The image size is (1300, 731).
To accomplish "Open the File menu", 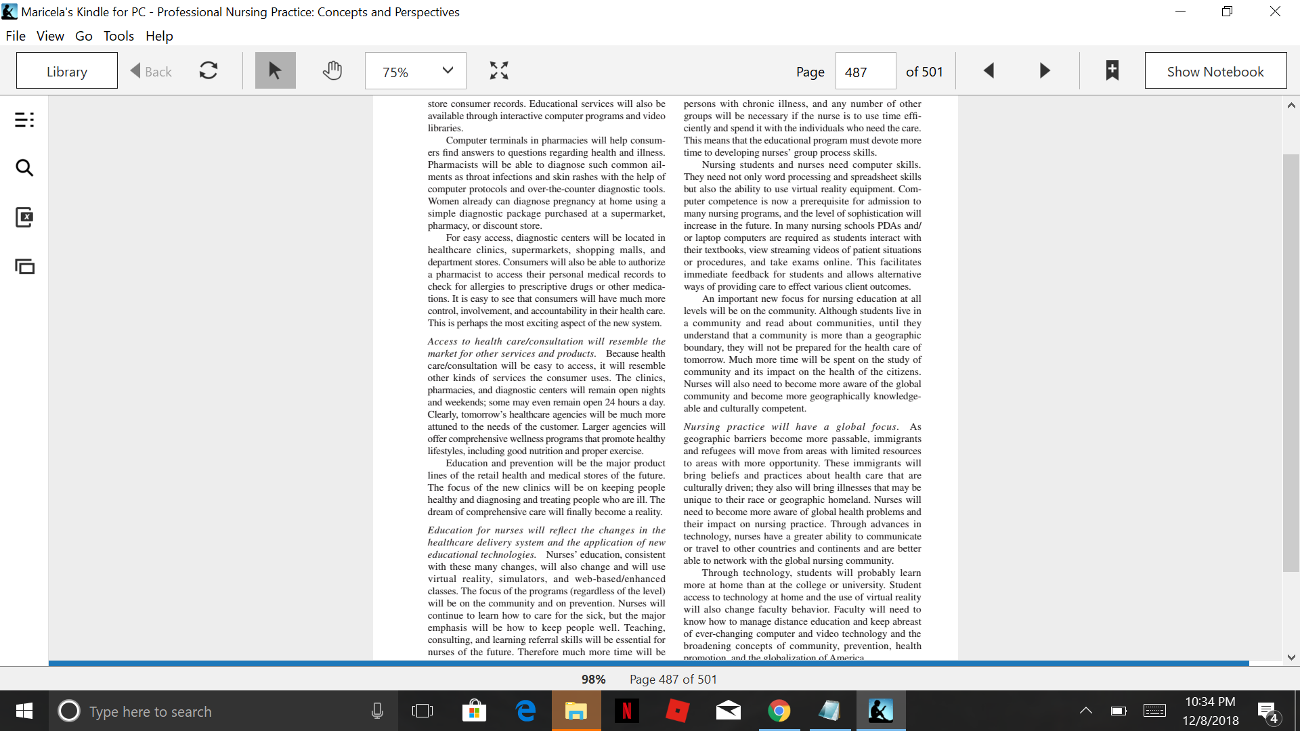I will (15, 36).
